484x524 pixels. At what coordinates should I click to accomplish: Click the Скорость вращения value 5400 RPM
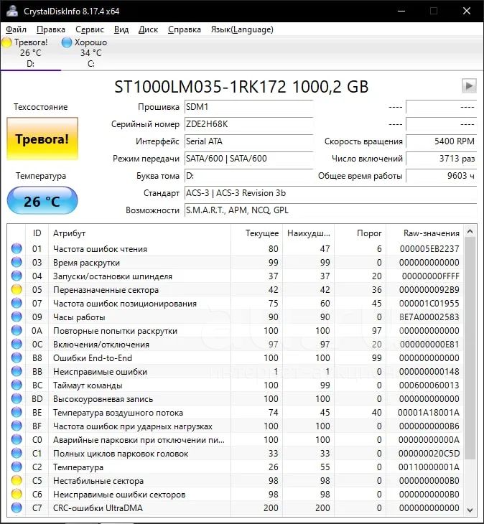click(x=441, y=141)
